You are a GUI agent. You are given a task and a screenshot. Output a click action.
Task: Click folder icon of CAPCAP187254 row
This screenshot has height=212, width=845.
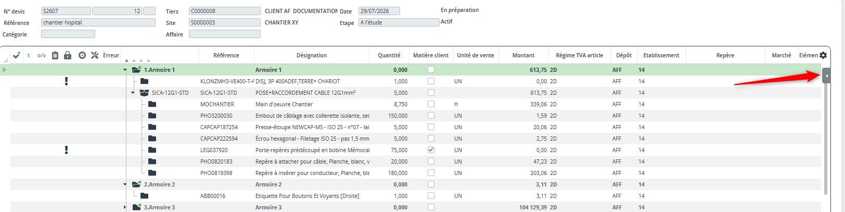tap(152, 127)
